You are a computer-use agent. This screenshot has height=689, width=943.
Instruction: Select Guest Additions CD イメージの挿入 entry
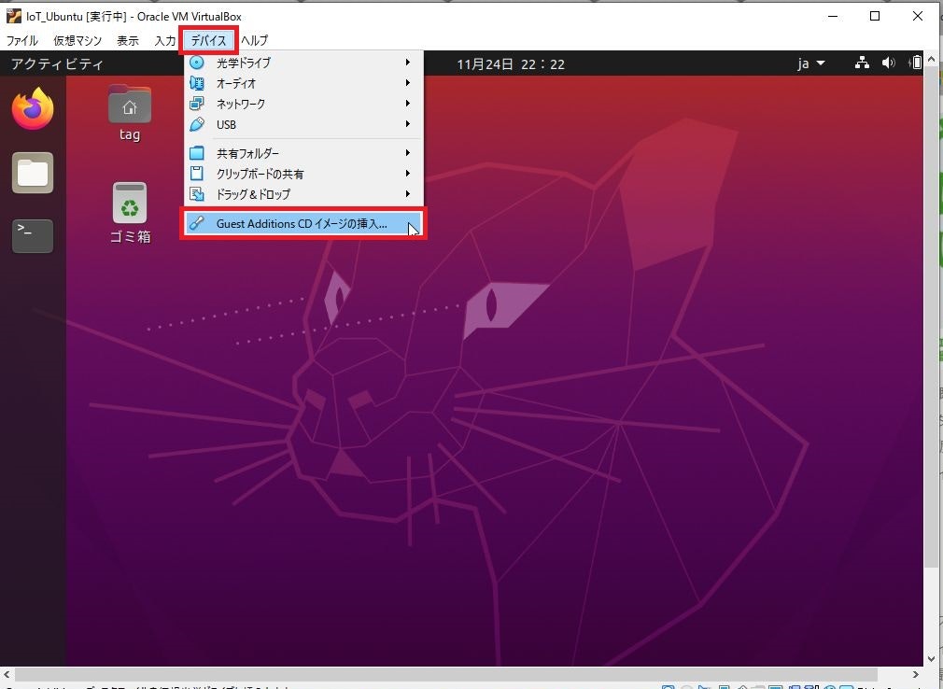[303, 224]
